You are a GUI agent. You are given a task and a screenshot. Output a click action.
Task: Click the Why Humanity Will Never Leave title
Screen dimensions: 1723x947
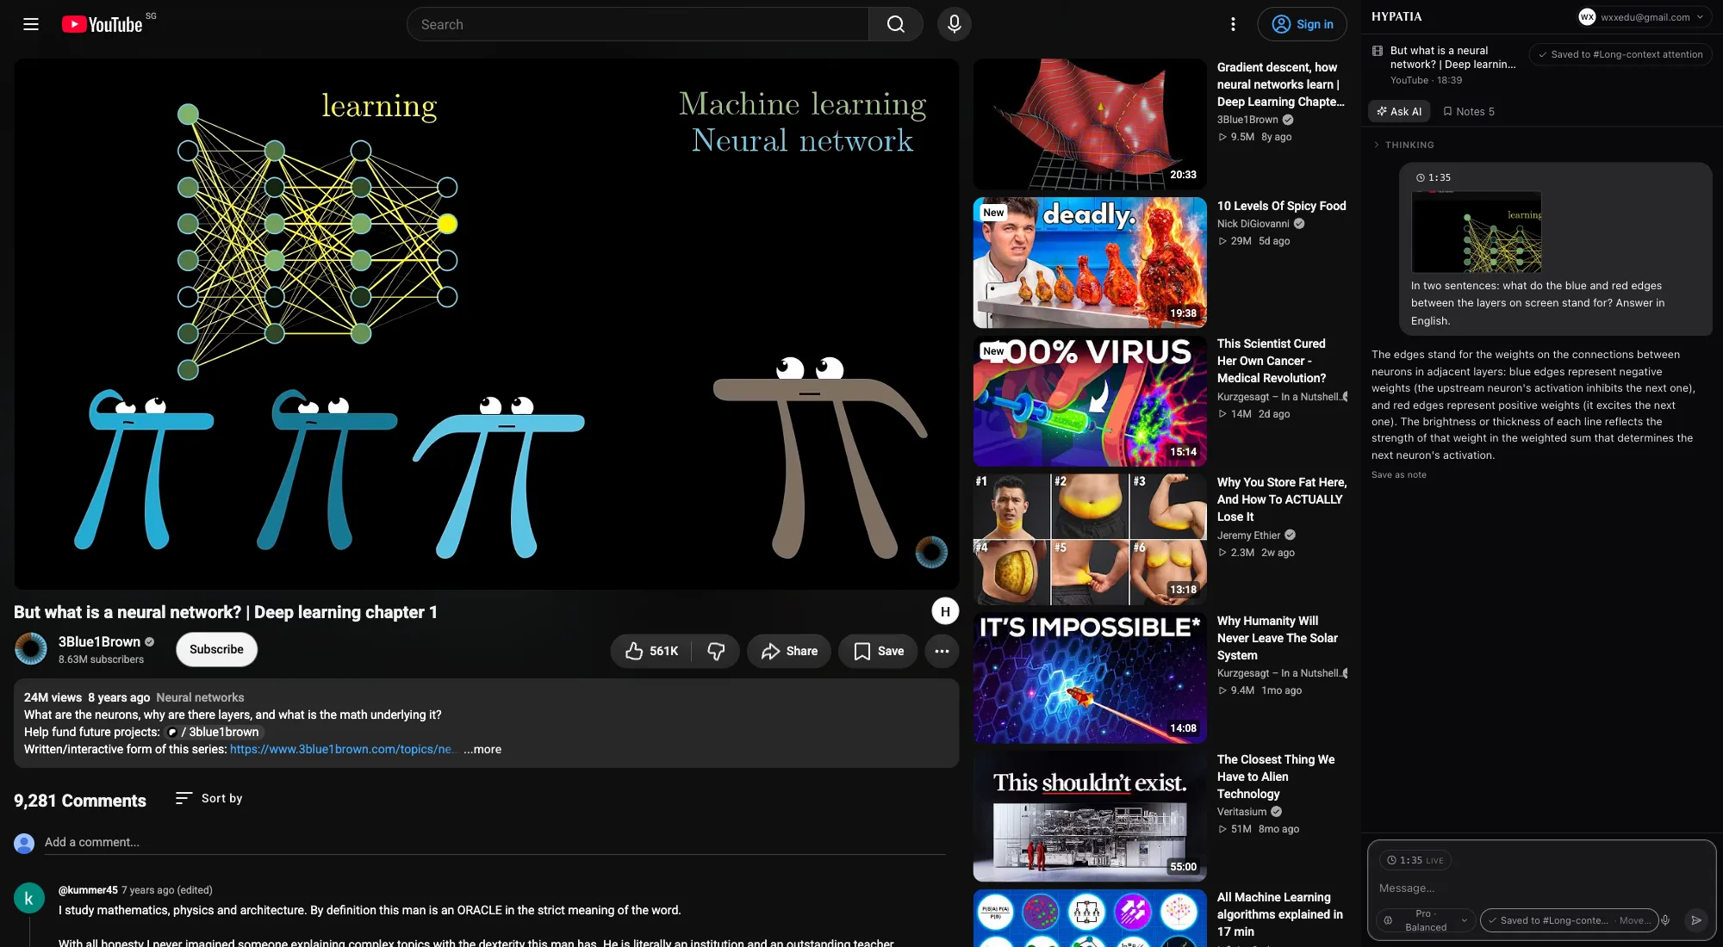coord(1278,638)
